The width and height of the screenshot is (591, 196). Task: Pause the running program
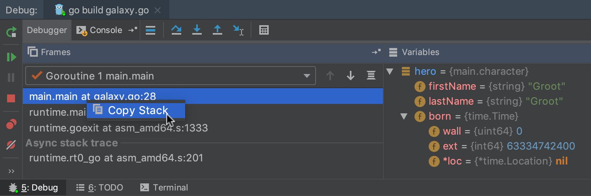coord(11,78)
